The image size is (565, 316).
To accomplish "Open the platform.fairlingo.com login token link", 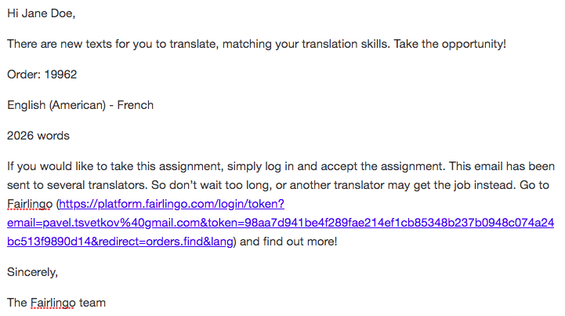I will click(x=281, y=223).
